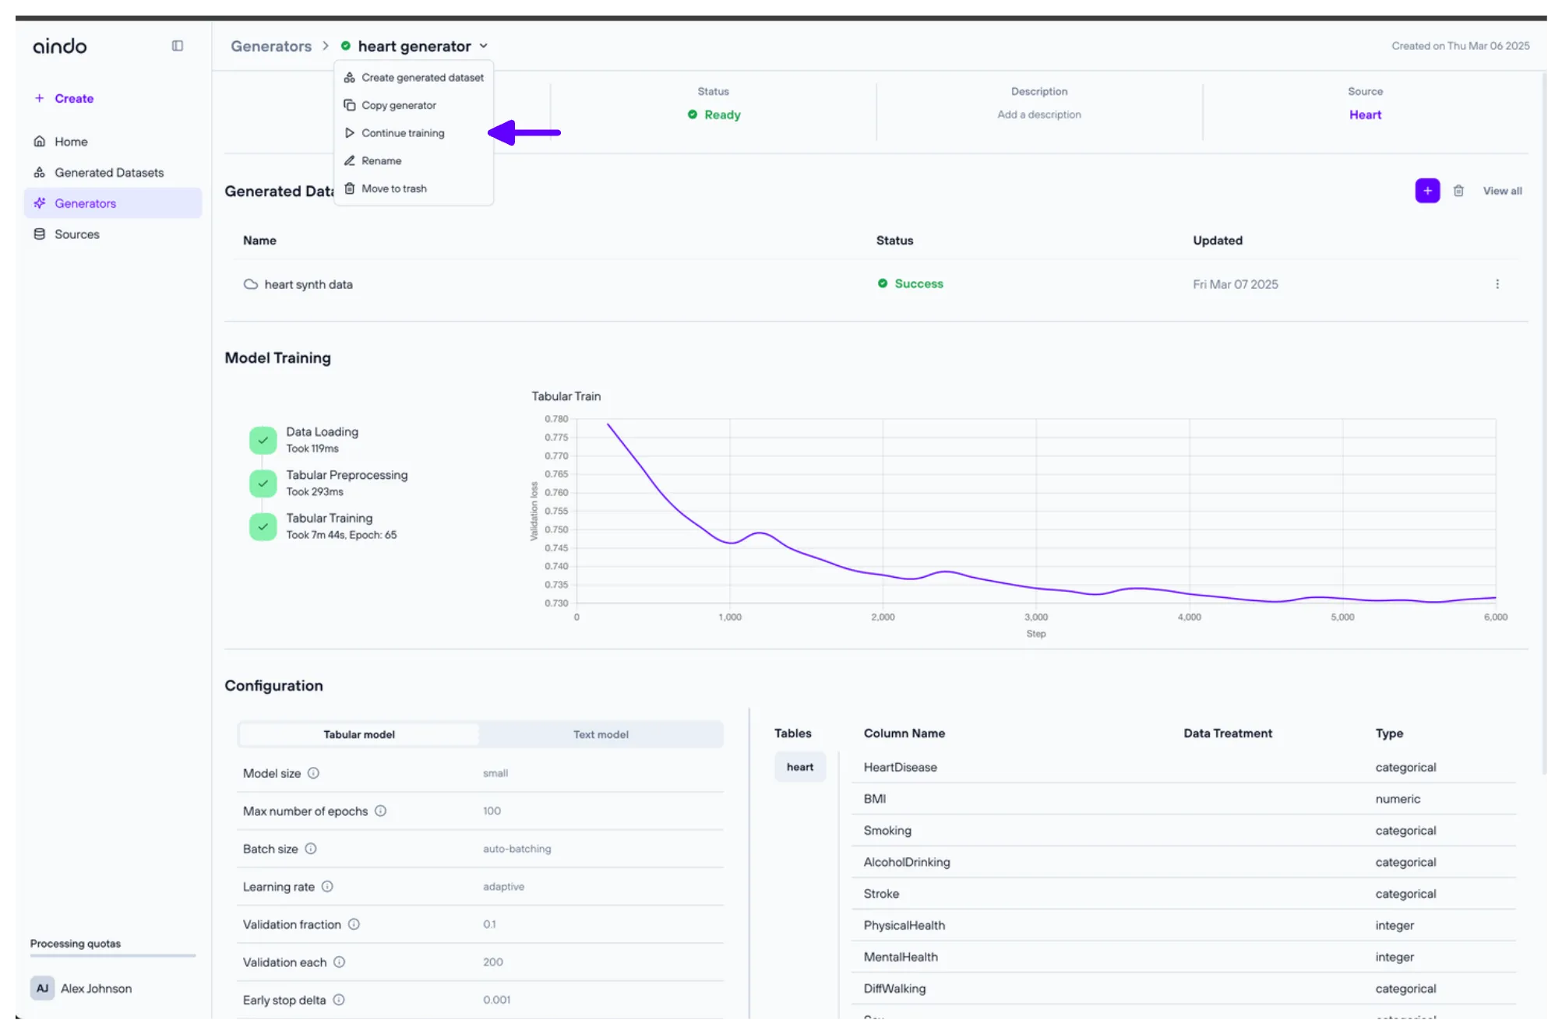Toggle heart generator dropdown chevron
Screen dimensions: 1562x1034
(484, 46)
